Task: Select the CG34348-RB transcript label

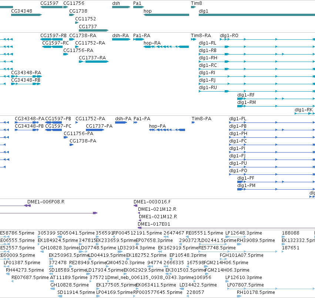Action: tap(26, 80)
